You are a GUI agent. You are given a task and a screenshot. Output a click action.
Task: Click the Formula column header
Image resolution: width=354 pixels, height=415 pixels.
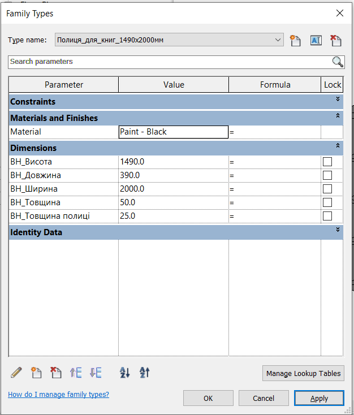click(275, 85)
